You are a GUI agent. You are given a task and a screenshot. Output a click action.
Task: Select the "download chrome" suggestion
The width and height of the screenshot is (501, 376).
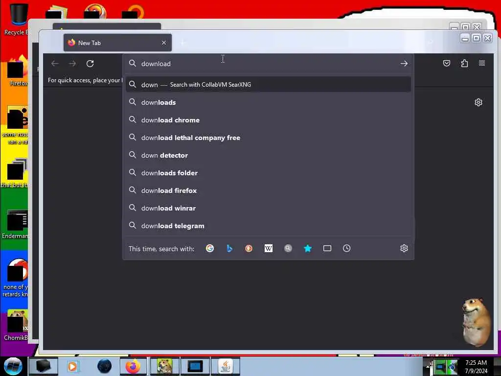[x=269, y=120]
